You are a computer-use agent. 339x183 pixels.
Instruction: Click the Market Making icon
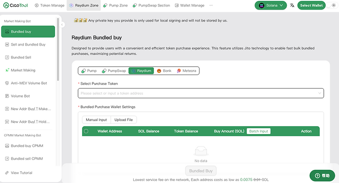click(7, 70)
